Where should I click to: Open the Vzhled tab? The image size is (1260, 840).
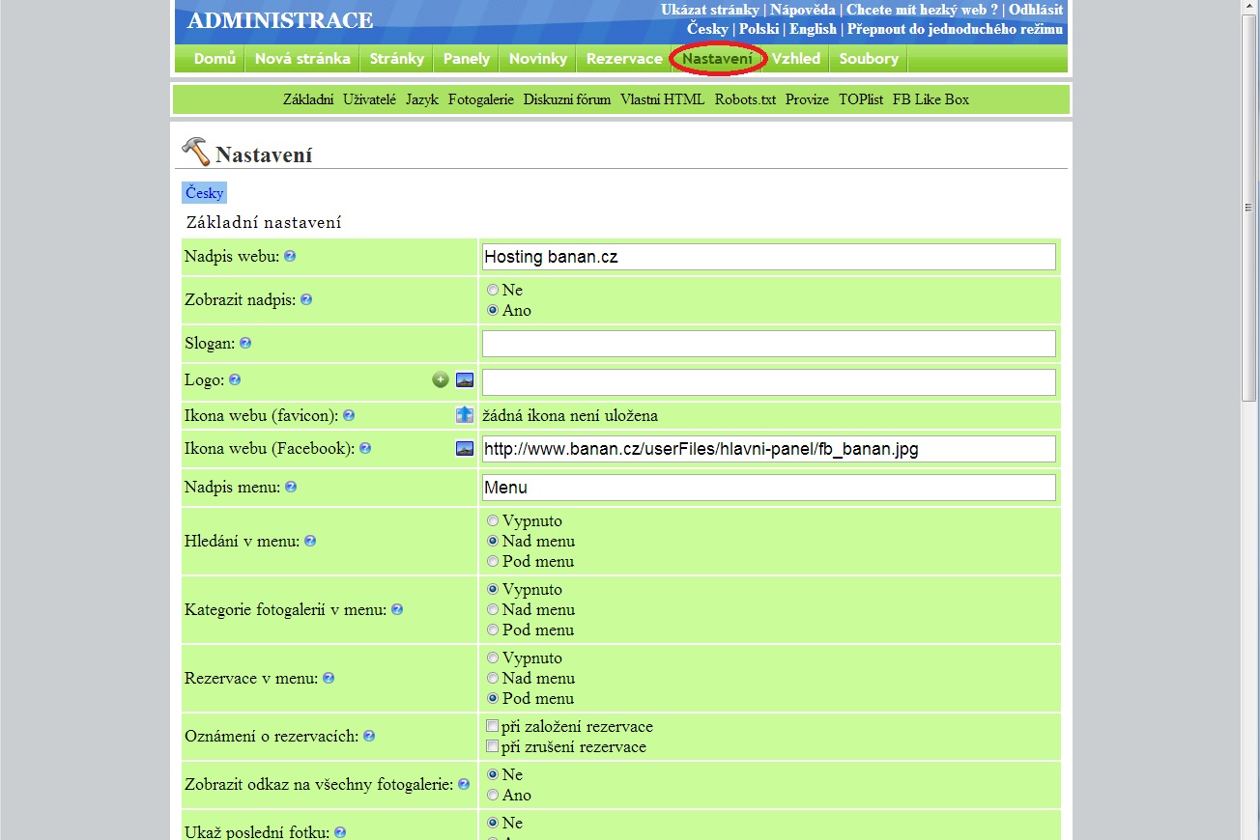[795, 59]
